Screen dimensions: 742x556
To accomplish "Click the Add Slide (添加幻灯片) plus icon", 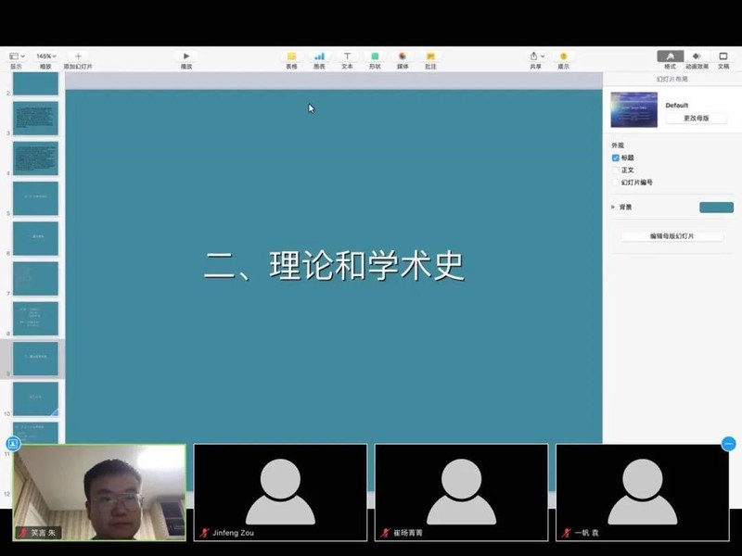I will (x=78, y=57).
